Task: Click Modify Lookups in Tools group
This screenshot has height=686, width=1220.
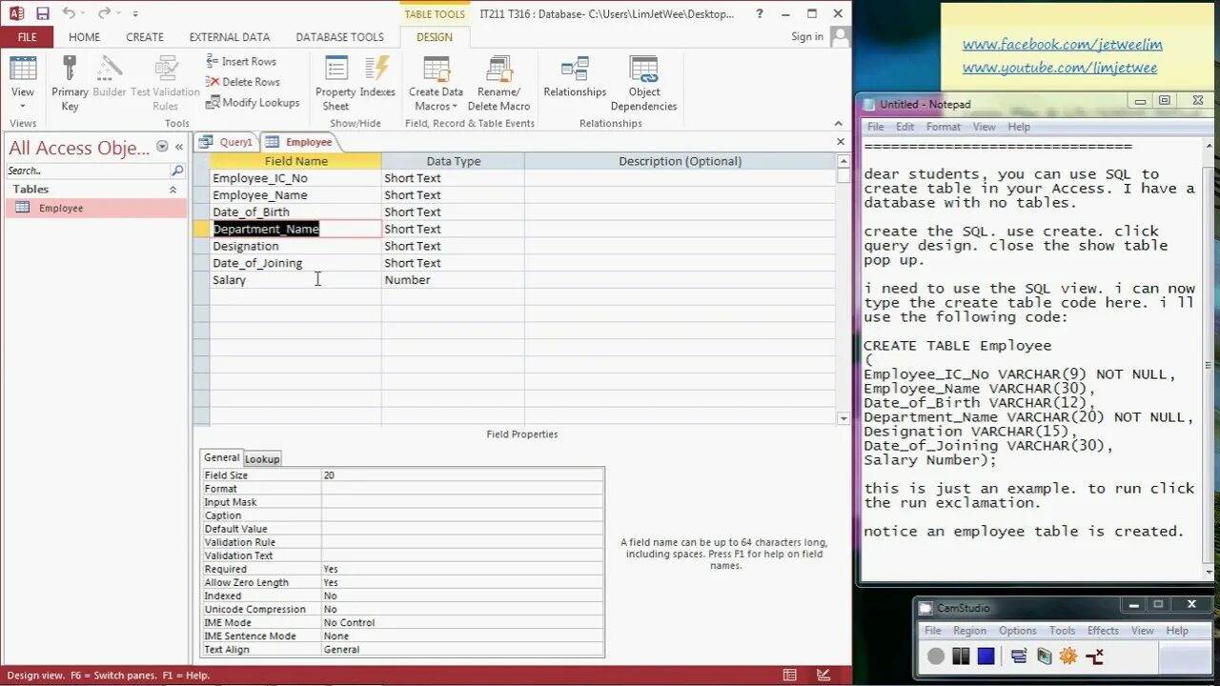Action: click(253, 103)
